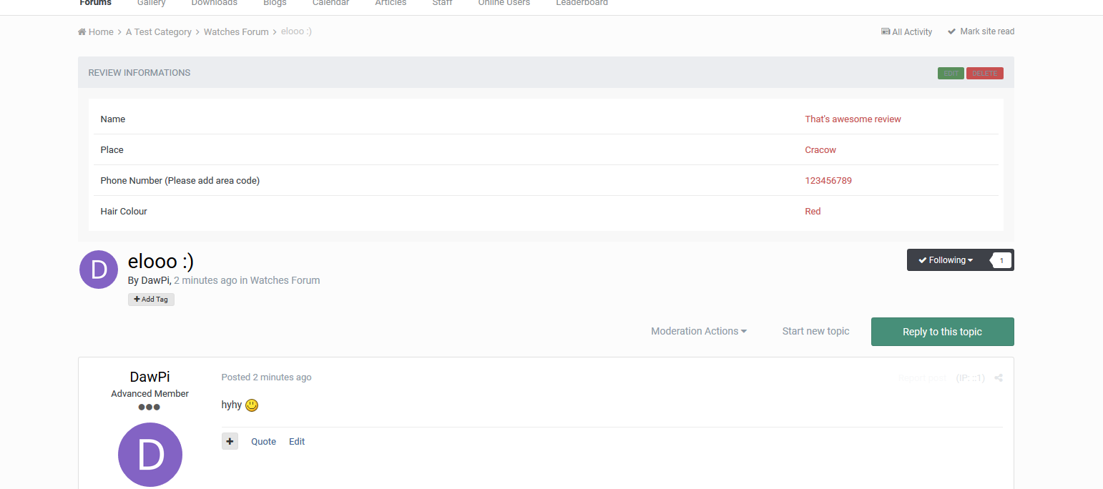Screen dimensions: 1103x489
Task: Go to Home via breadcrumb house icon
Action: tap(82, 32)
